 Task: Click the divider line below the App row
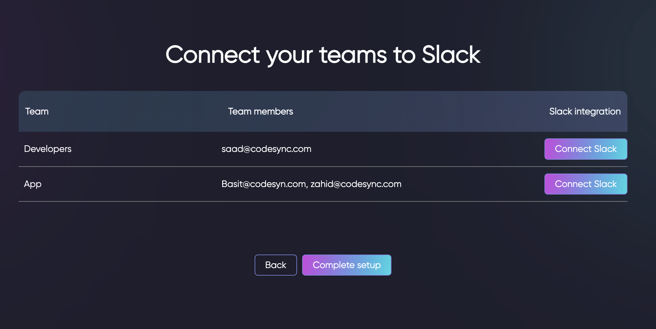[323, 201]
